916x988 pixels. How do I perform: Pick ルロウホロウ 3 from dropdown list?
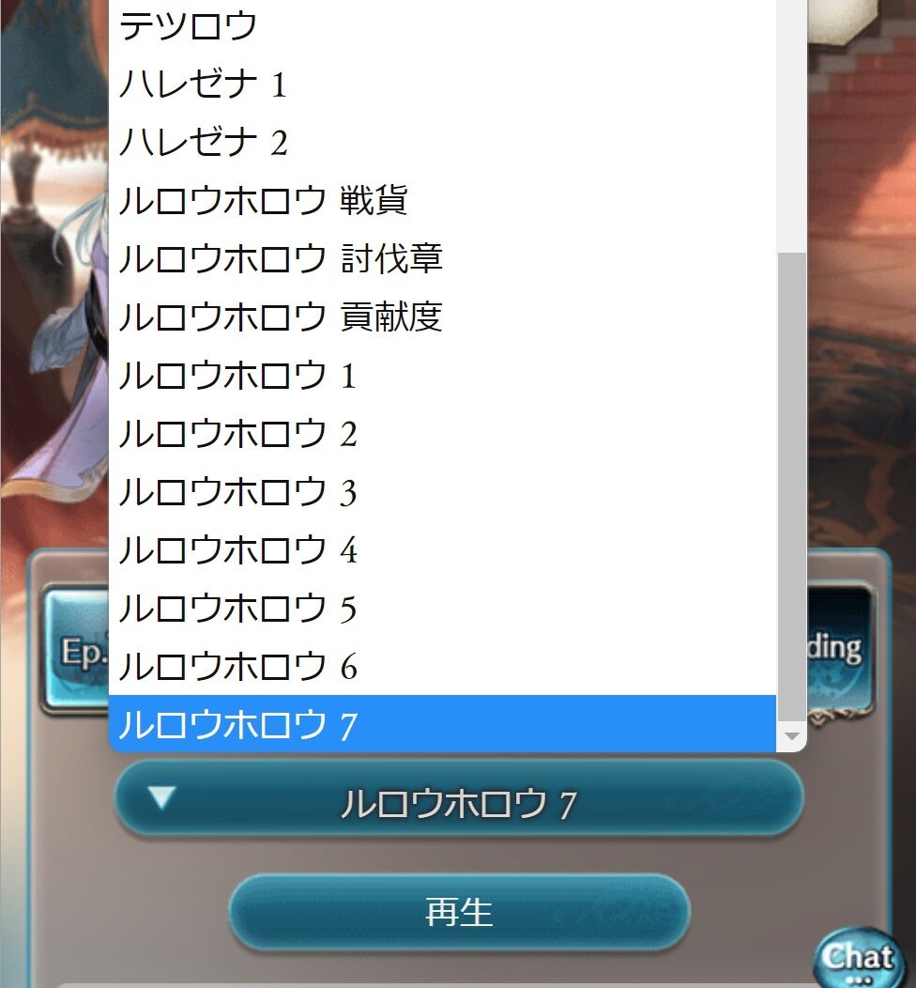click(x=442, y=491)
